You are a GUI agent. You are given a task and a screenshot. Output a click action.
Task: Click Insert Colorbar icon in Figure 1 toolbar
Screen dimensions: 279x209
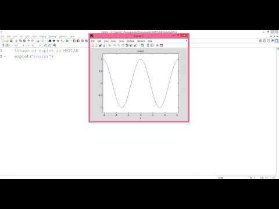[x=148, y=45]
